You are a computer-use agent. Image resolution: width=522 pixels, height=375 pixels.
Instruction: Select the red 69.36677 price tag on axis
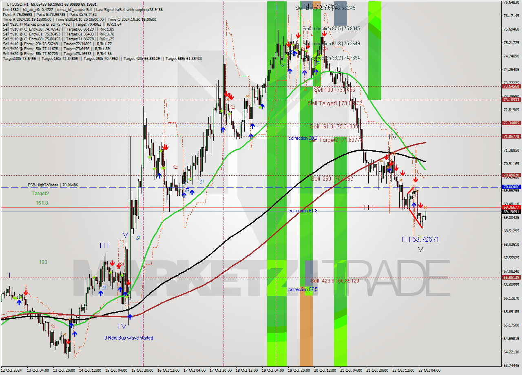tap(511, 207)
